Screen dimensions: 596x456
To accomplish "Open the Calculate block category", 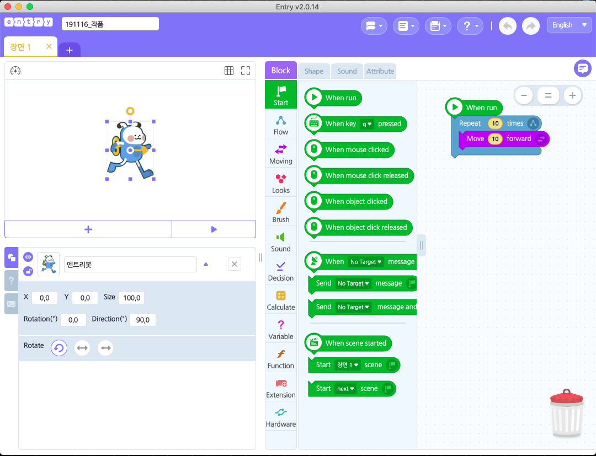I will pyautogui.click(x=280, y=301).
